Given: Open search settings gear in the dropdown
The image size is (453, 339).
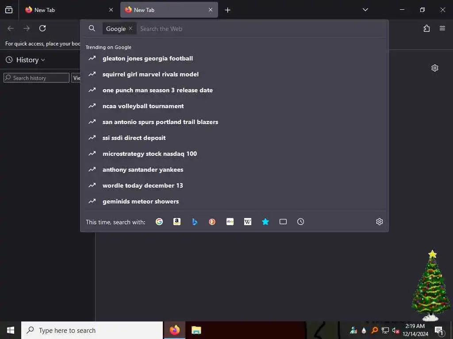Looking at the screenshot, I should pyautogui.click(x=379, y=222).
